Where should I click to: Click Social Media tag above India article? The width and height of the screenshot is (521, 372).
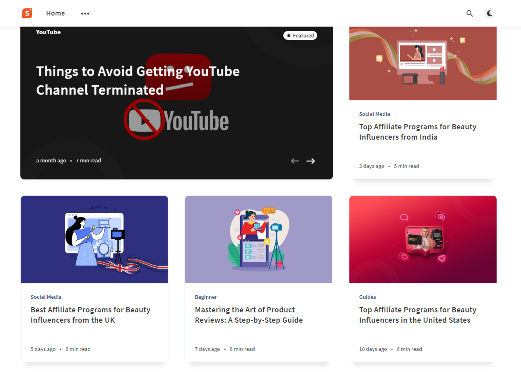[x=374, y=114]
